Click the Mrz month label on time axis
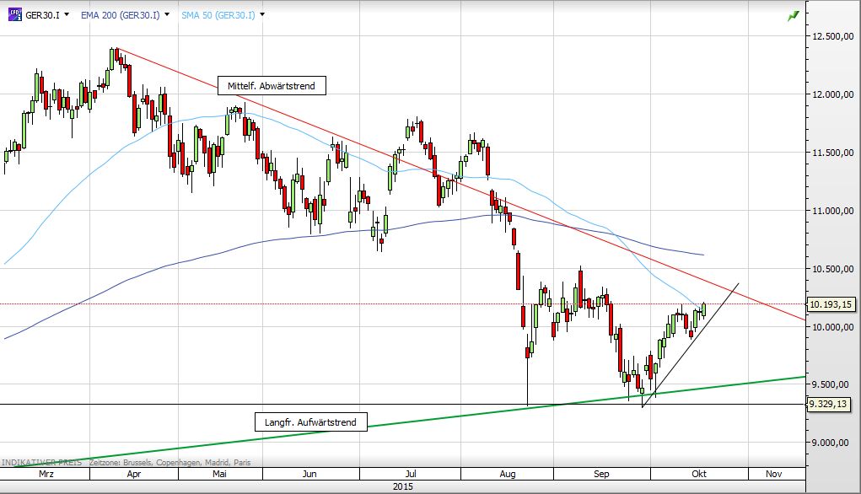Image resolution: width=861 pixels, height=494 pixels. point(46,474)
